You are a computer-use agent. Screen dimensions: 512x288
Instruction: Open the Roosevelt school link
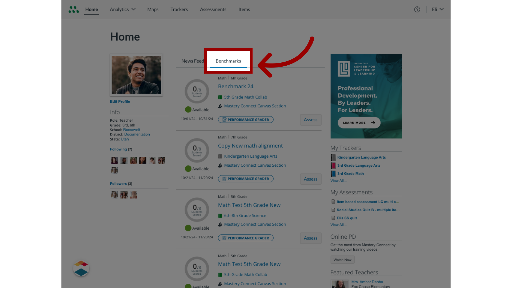[x=131, y=129]
